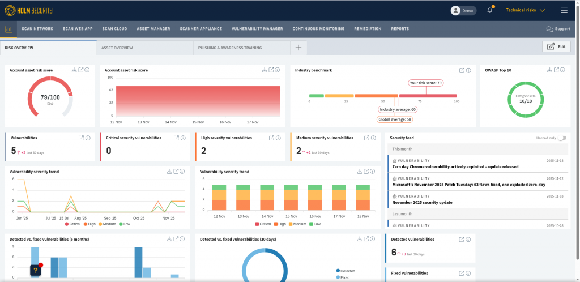Click the 14 Nov bar in severity trend
Screen dimensions: 580x282
click(x=267, y=198)
